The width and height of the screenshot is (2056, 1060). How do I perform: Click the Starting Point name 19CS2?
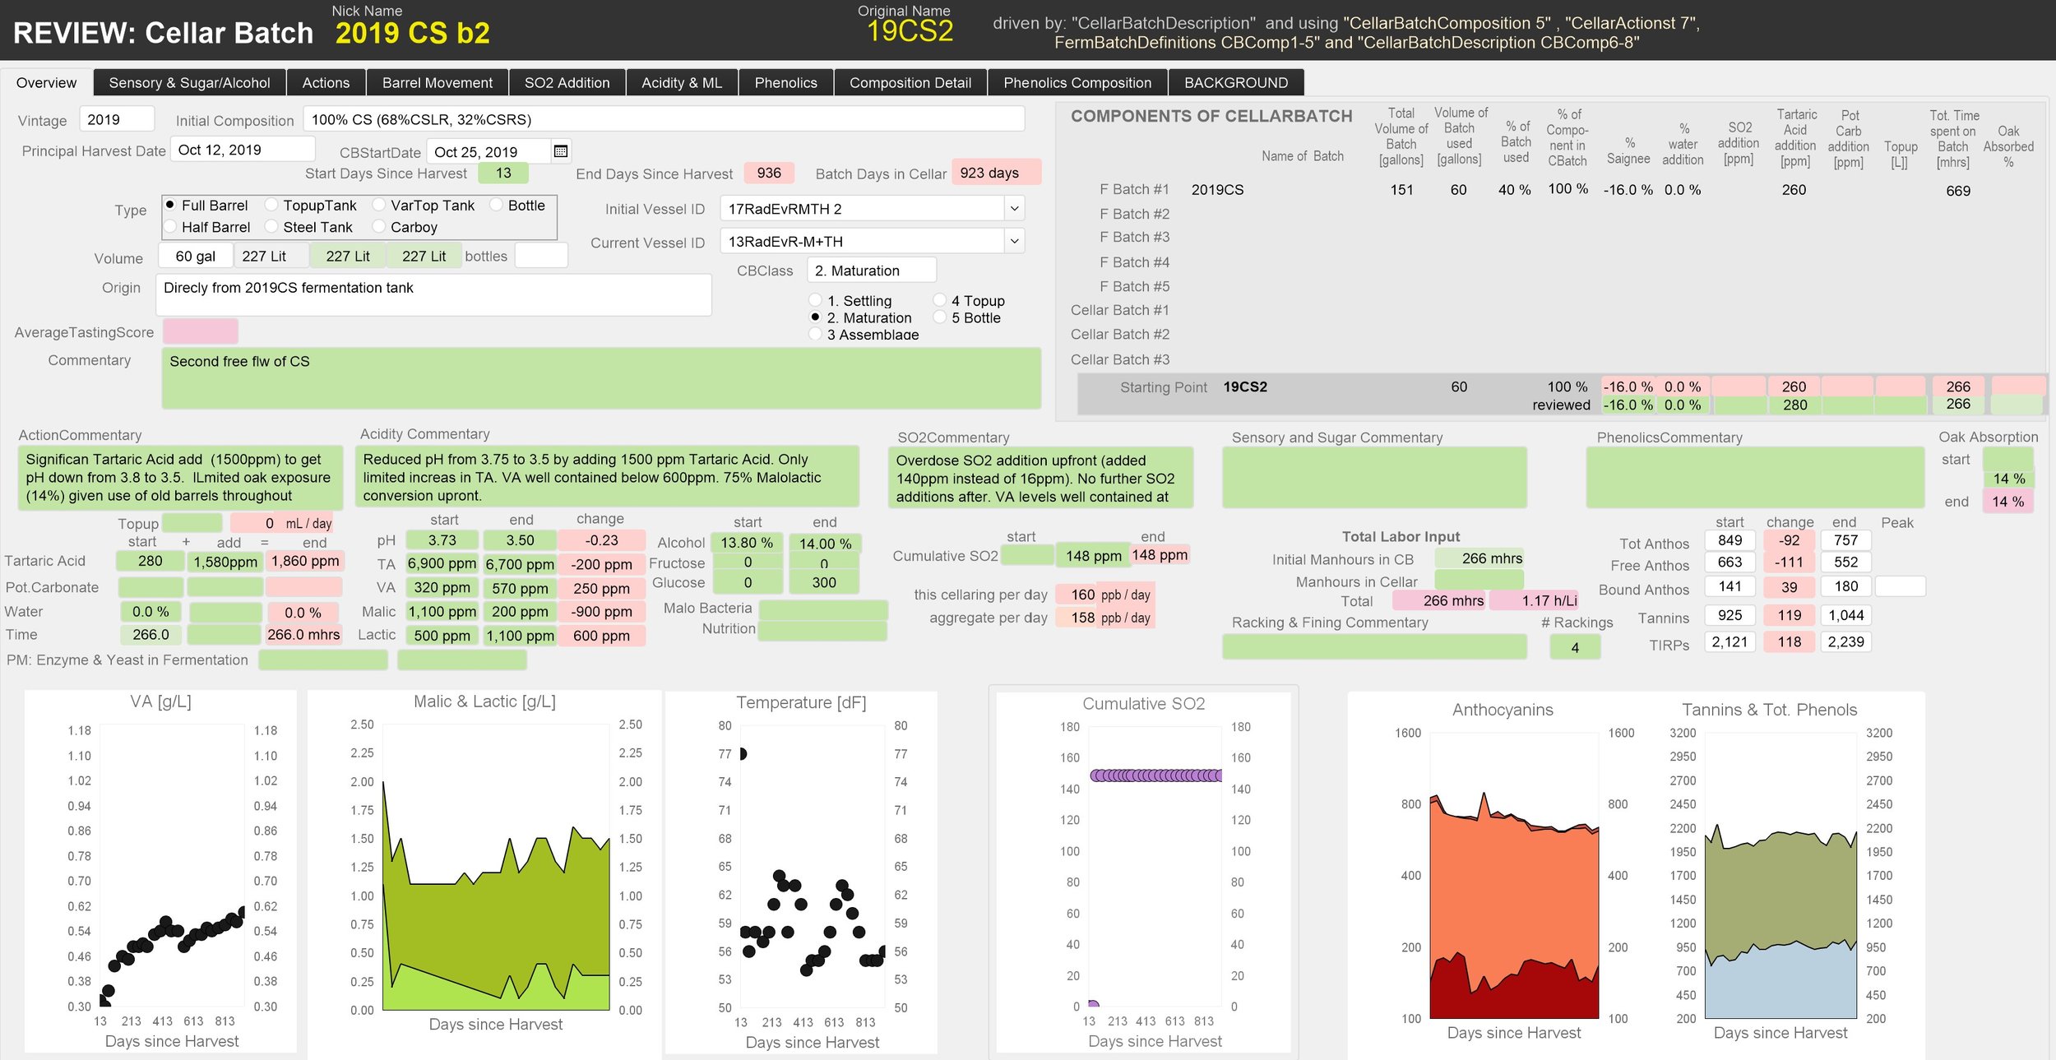(x=1244, y=387)
